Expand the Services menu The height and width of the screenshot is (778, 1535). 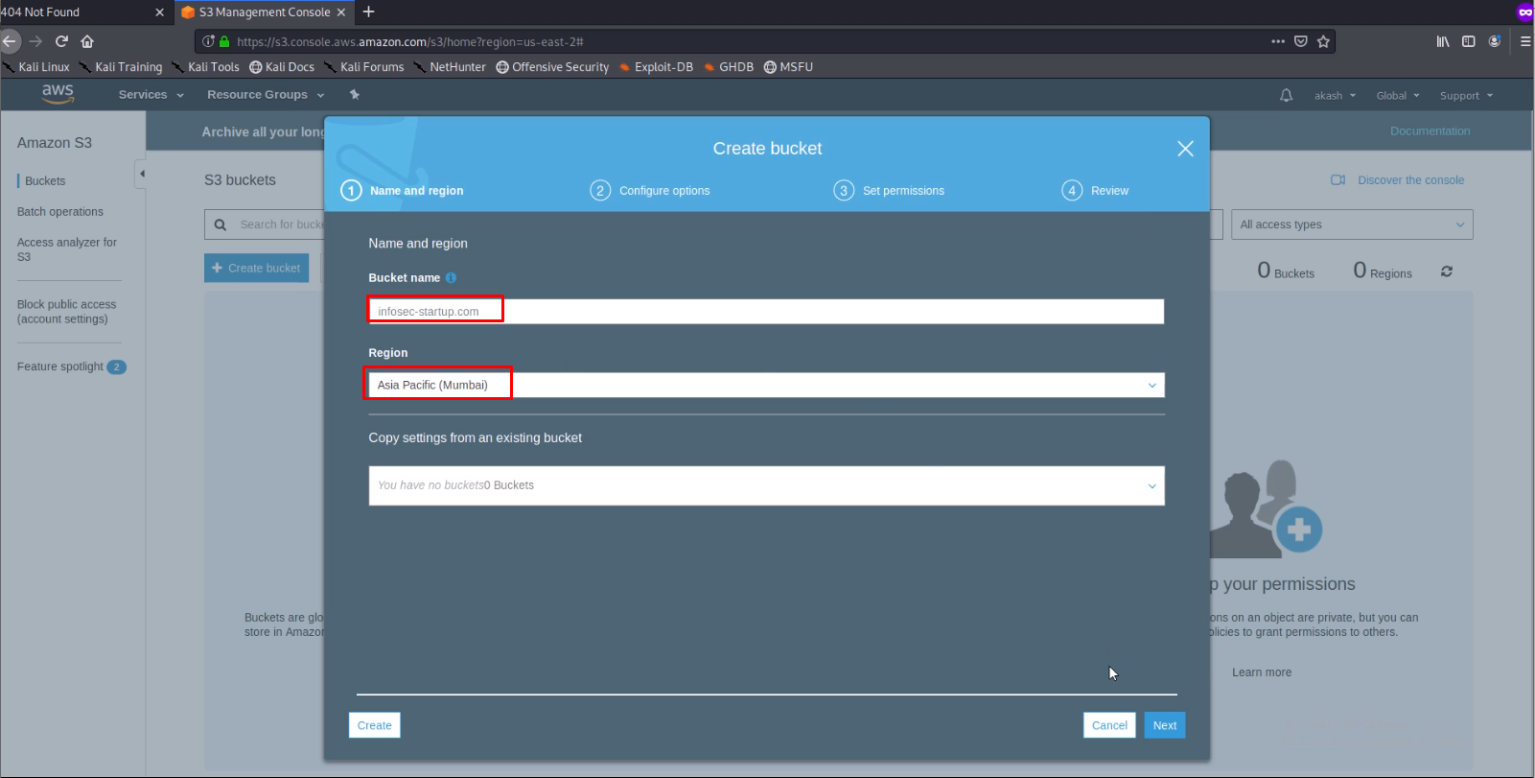(151, 95)
